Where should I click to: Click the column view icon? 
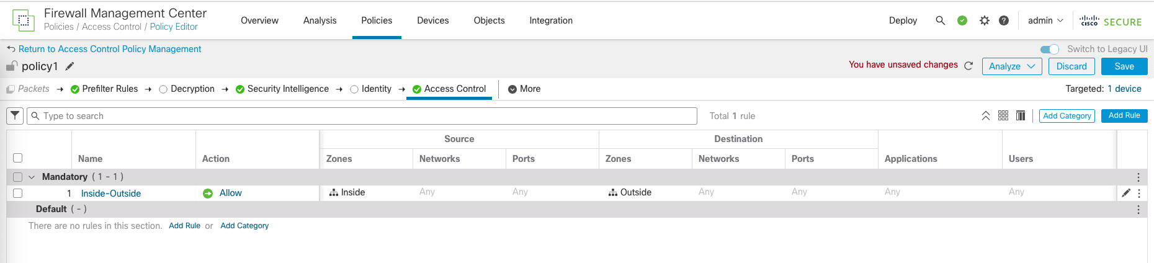(1020, 116)
